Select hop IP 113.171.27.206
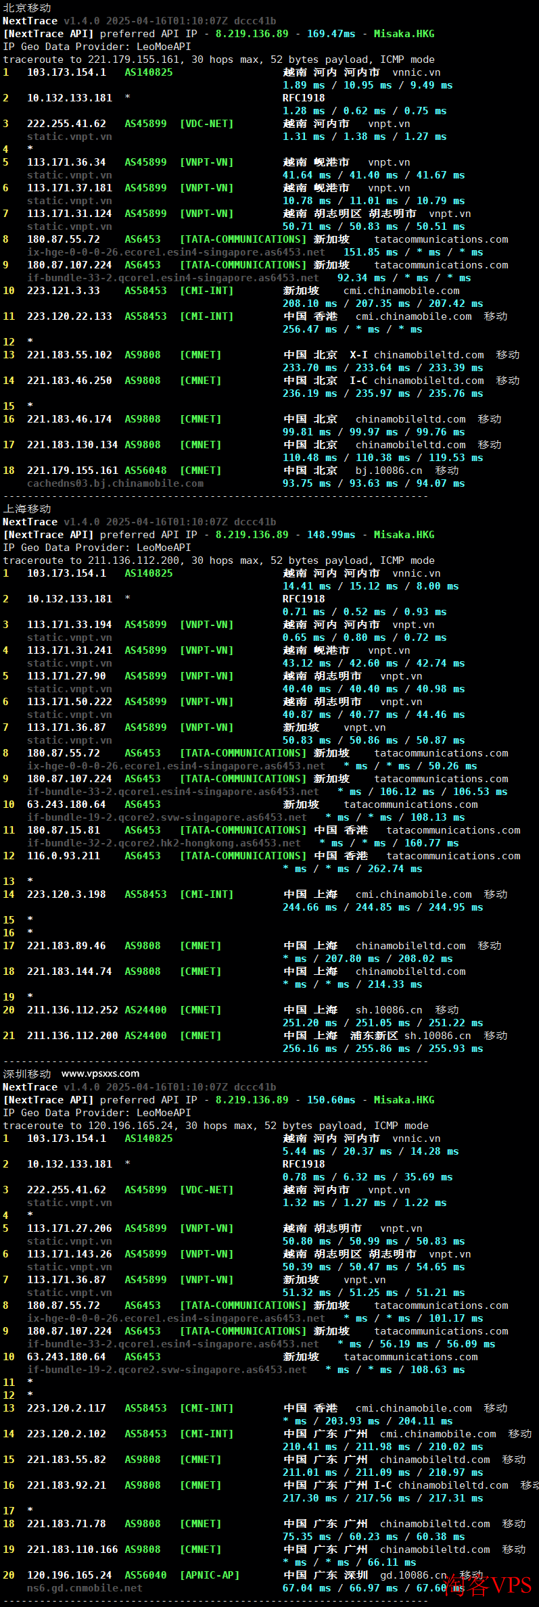 70,1228
